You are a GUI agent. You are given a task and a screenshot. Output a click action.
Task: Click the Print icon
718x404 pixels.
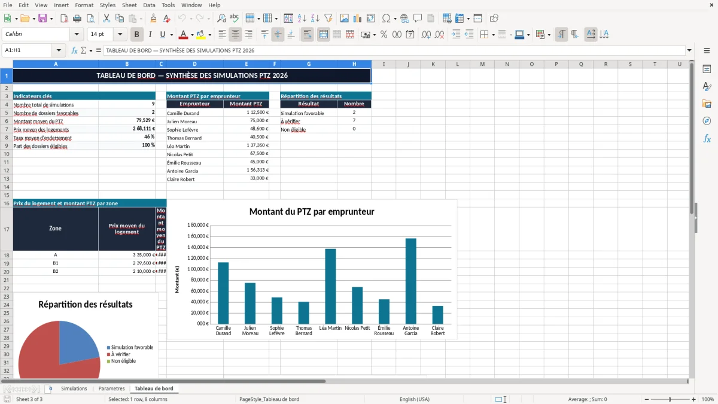point(77,19)
